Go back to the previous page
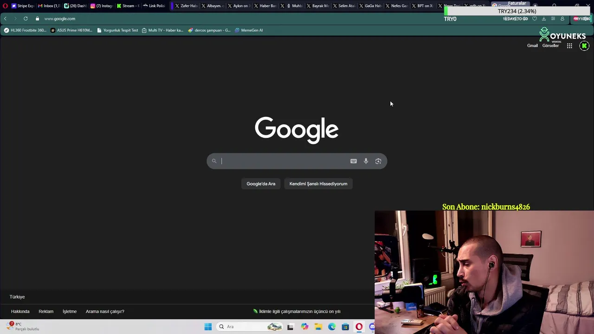 coord(5,19)
